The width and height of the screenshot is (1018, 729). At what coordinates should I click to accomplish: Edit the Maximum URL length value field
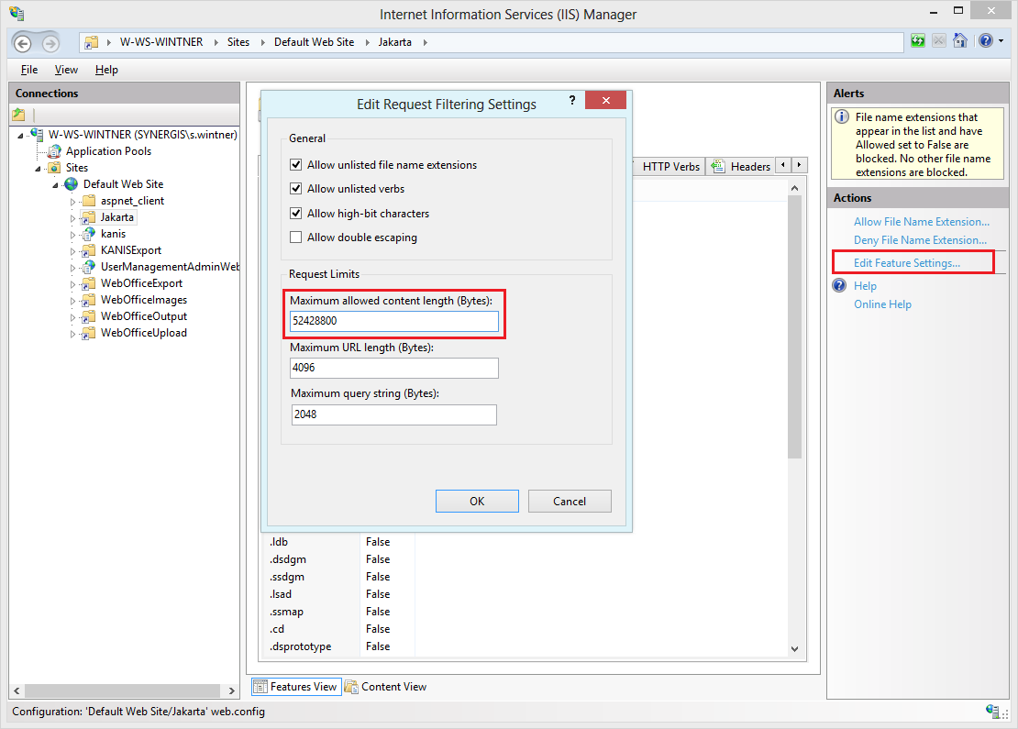coord(393,368)
